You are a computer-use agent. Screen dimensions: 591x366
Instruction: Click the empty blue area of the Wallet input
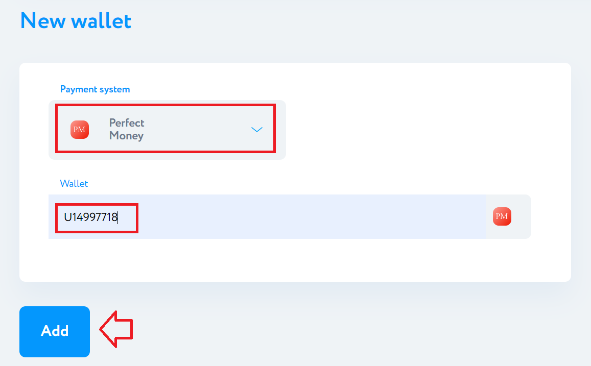(309, 216)
